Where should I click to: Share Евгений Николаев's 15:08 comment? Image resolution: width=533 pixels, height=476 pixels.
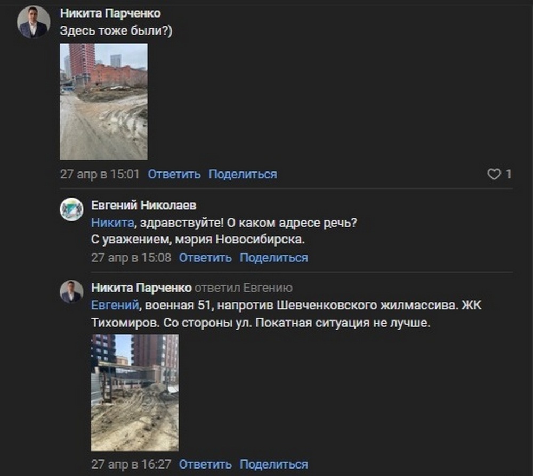(274, 258)
